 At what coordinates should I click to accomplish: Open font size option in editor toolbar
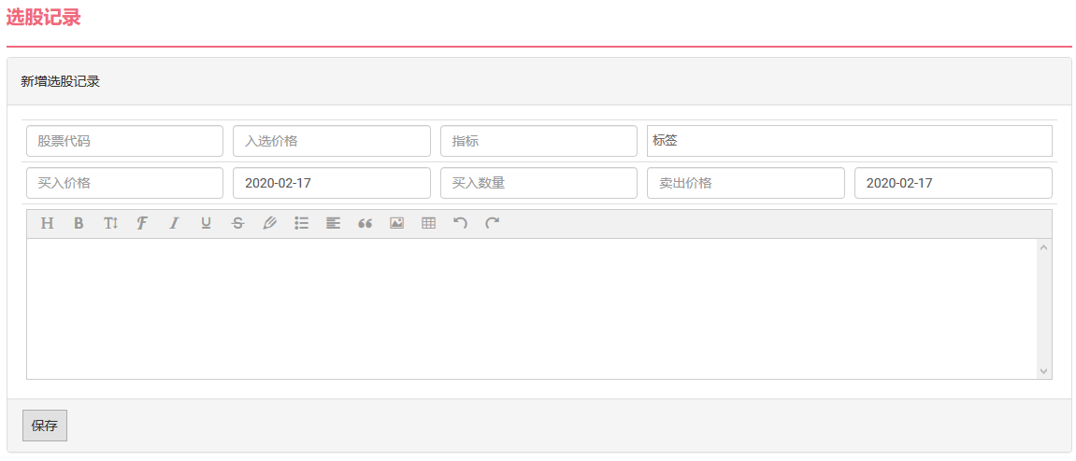110,223
